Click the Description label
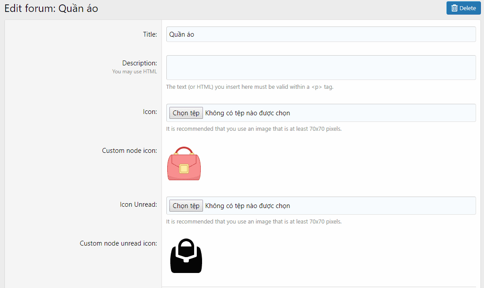This screenshot has width=484, height=288. [x=139, y=63]
